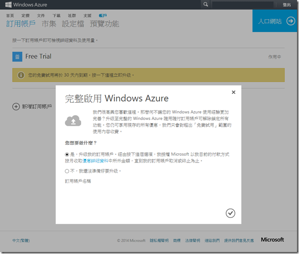Screen dimensions: 299x254
Task: Open the 商標 footer link
Action: [177, 240]
